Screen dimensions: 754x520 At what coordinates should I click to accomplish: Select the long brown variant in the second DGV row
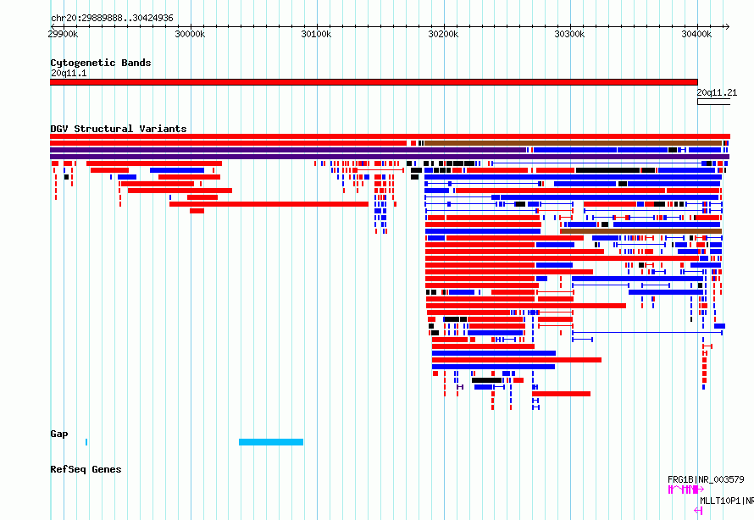[x=574, y=143]
